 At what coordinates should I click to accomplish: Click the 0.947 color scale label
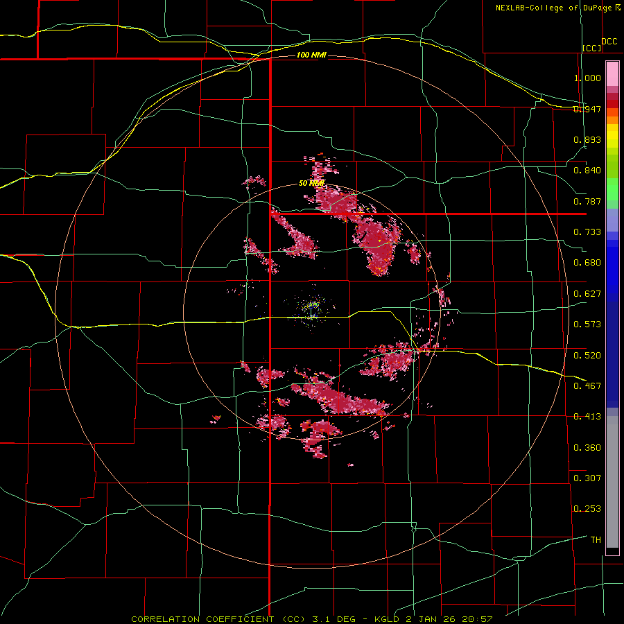coord(587,109)
